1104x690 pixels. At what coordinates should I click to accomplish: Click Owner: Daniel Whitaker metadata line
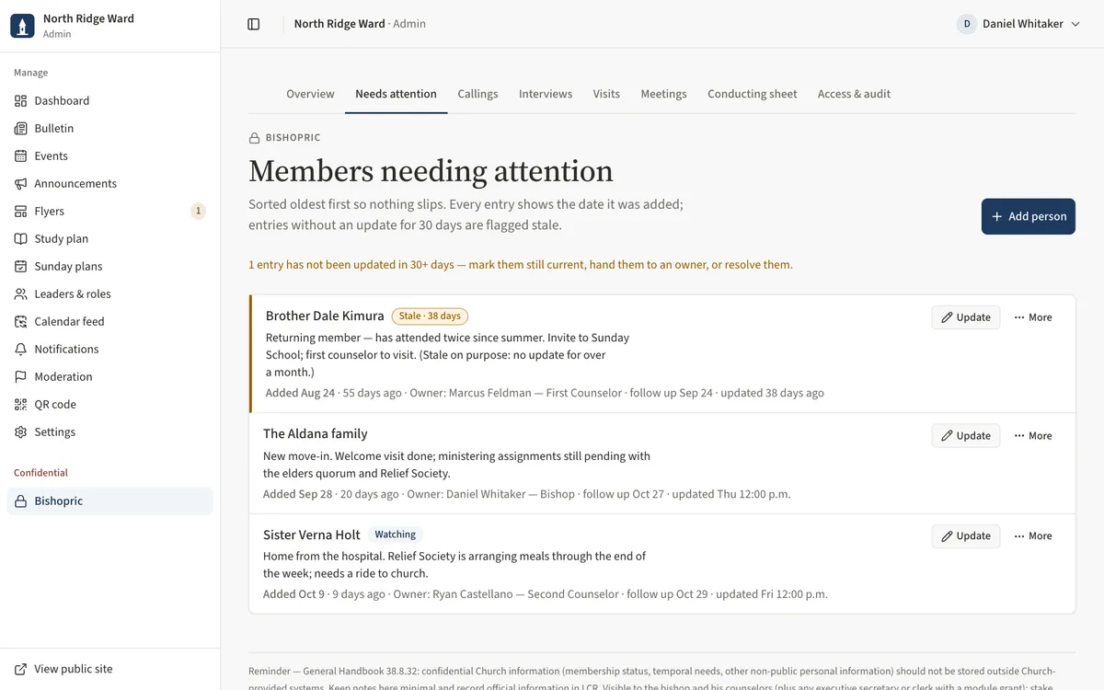pyautogui.click(x=526, y=494)
